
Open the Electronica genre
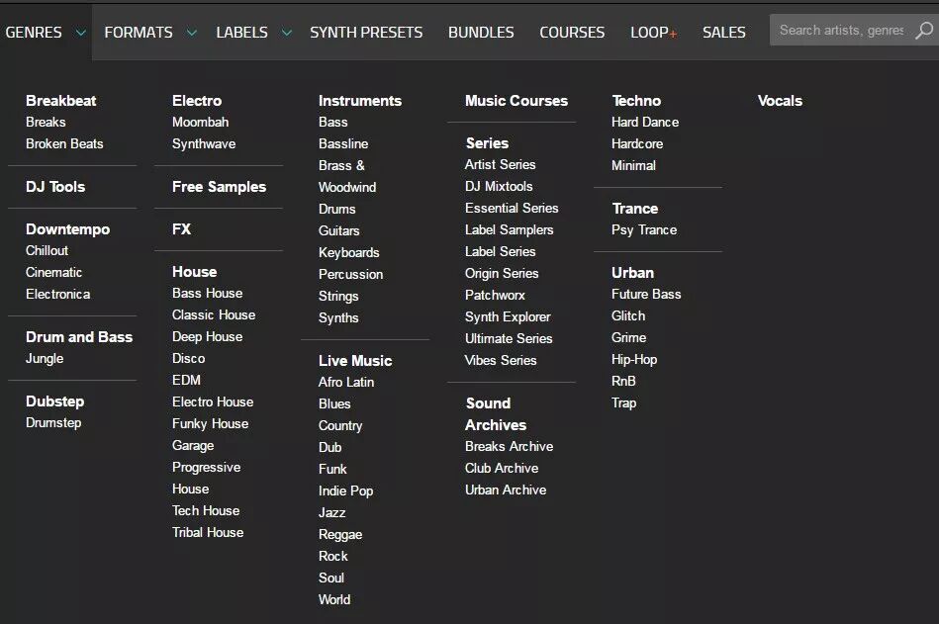(58, 294)
